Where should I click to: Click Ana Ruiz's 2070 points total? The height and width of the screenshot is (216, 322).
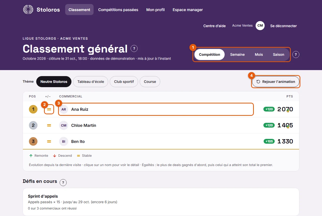pyautogui.click(x=285, y=109)
